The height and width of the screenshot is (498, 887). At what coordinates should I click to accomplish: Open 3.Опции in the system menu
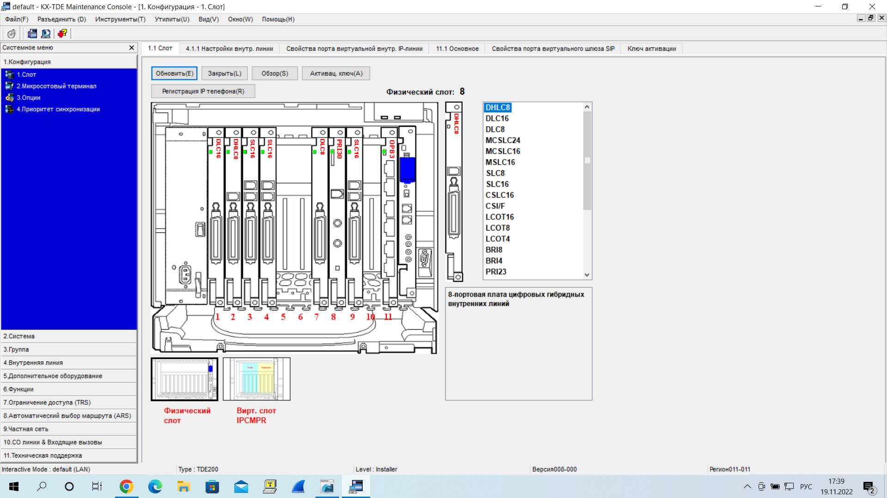pyautogui.click(x=29, y=98)
